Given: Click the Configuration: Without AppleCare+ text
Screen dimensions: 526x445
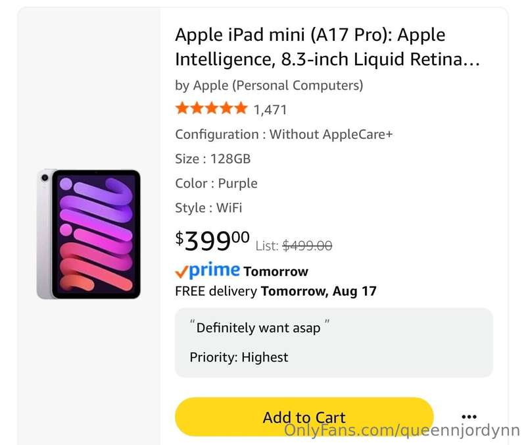Looking at the screenshot, I should pyautogui.click(x=284, y=134).
